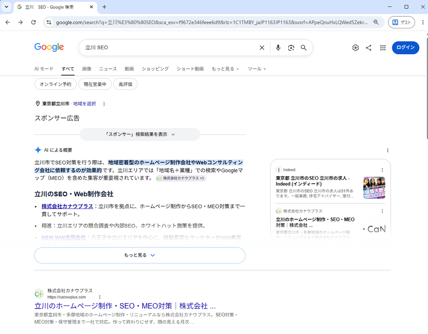Image resolution: width=428 pixels, height=334 pixels.
Task: Go back to the previous page
Action: (x=8, y=23)
